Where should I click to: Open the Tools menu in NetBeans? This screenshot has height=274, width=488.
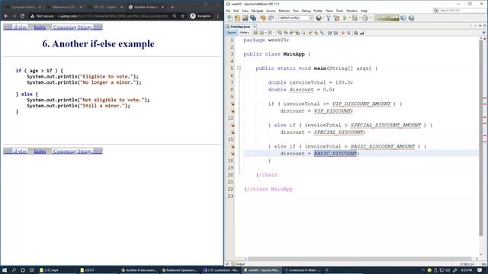pos(339,11)
